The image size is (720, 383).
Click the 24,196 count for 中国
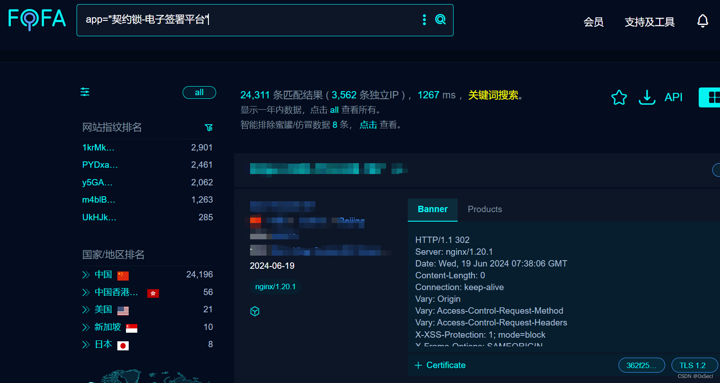199,275
